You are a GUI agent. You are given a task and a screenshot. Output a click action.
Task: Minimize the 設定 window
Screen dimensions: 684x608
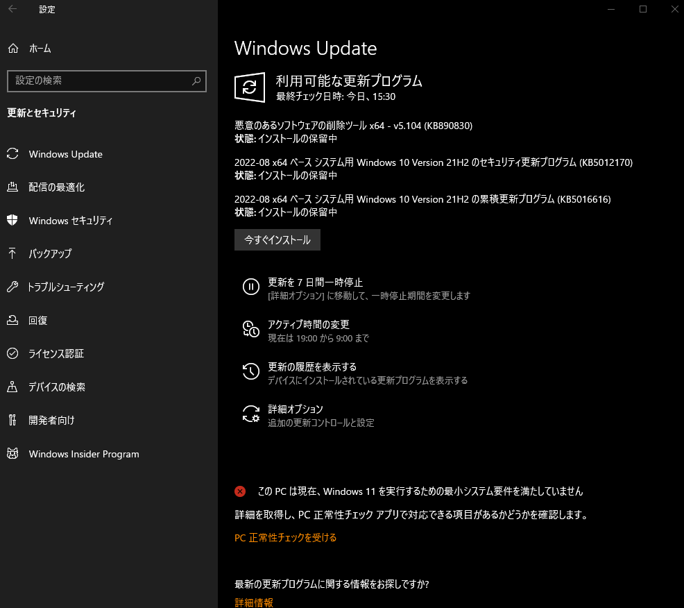[611, 9]
